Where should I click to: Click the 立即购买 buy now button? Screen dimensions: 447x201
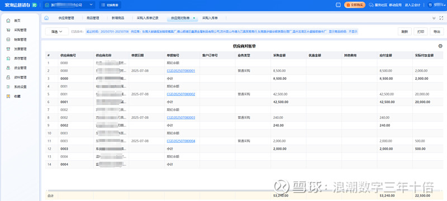click(355, 5)
